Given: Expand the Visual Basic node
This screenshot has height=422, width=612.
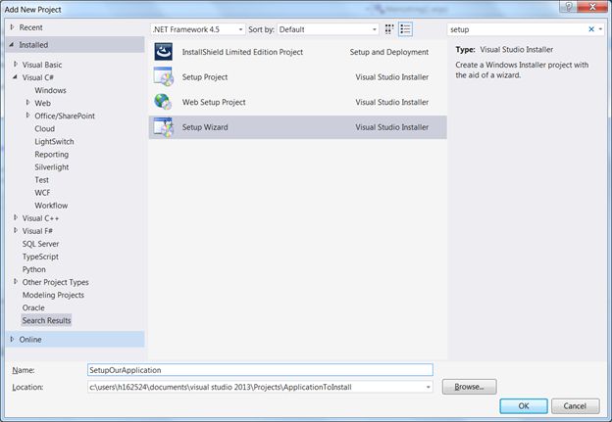Looking at the screenshot, I should click(16, 64).
